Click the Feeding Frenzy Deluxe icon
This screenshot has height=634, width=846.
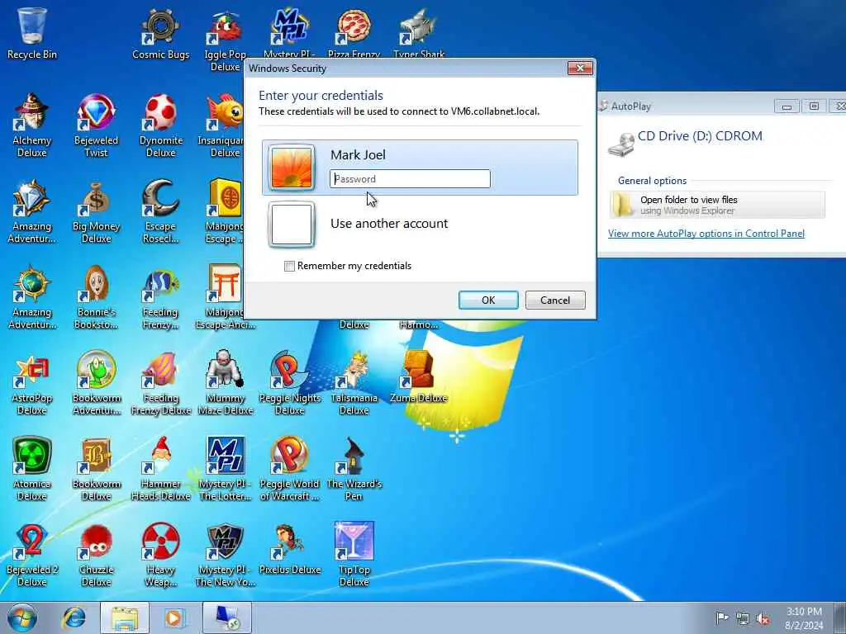pos(160,383)
